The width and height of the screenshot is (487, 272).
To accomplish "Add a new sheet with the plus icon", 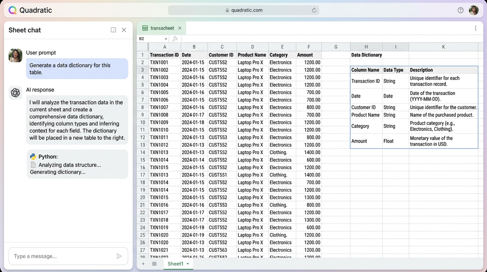I will pos(143,264).
